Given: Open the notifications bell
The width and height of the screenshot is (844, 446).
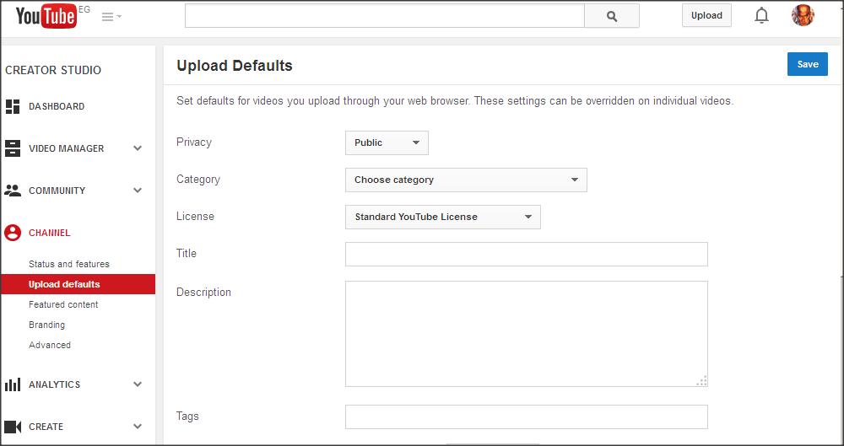Looking at the screenshot, I should pyautogui.click(x=761, y=16).
